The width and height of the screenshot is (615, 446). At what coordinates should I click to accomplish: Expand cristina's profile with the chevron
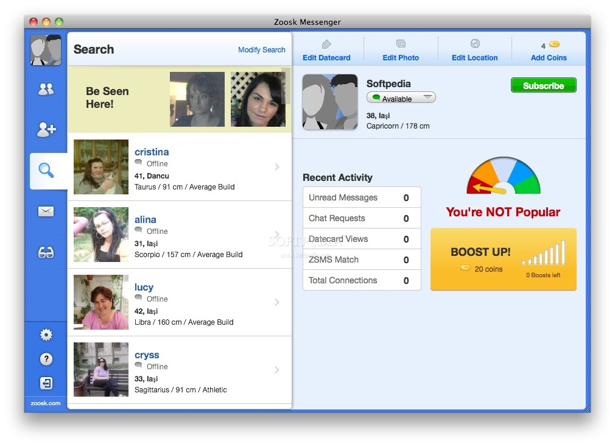[277, 167]
